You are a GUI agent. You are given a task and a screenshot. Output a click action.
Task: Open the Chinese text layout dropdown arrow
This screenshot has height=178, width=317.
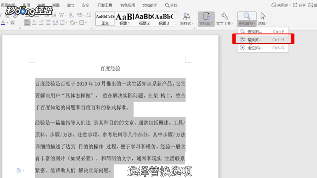coord(65,15)
